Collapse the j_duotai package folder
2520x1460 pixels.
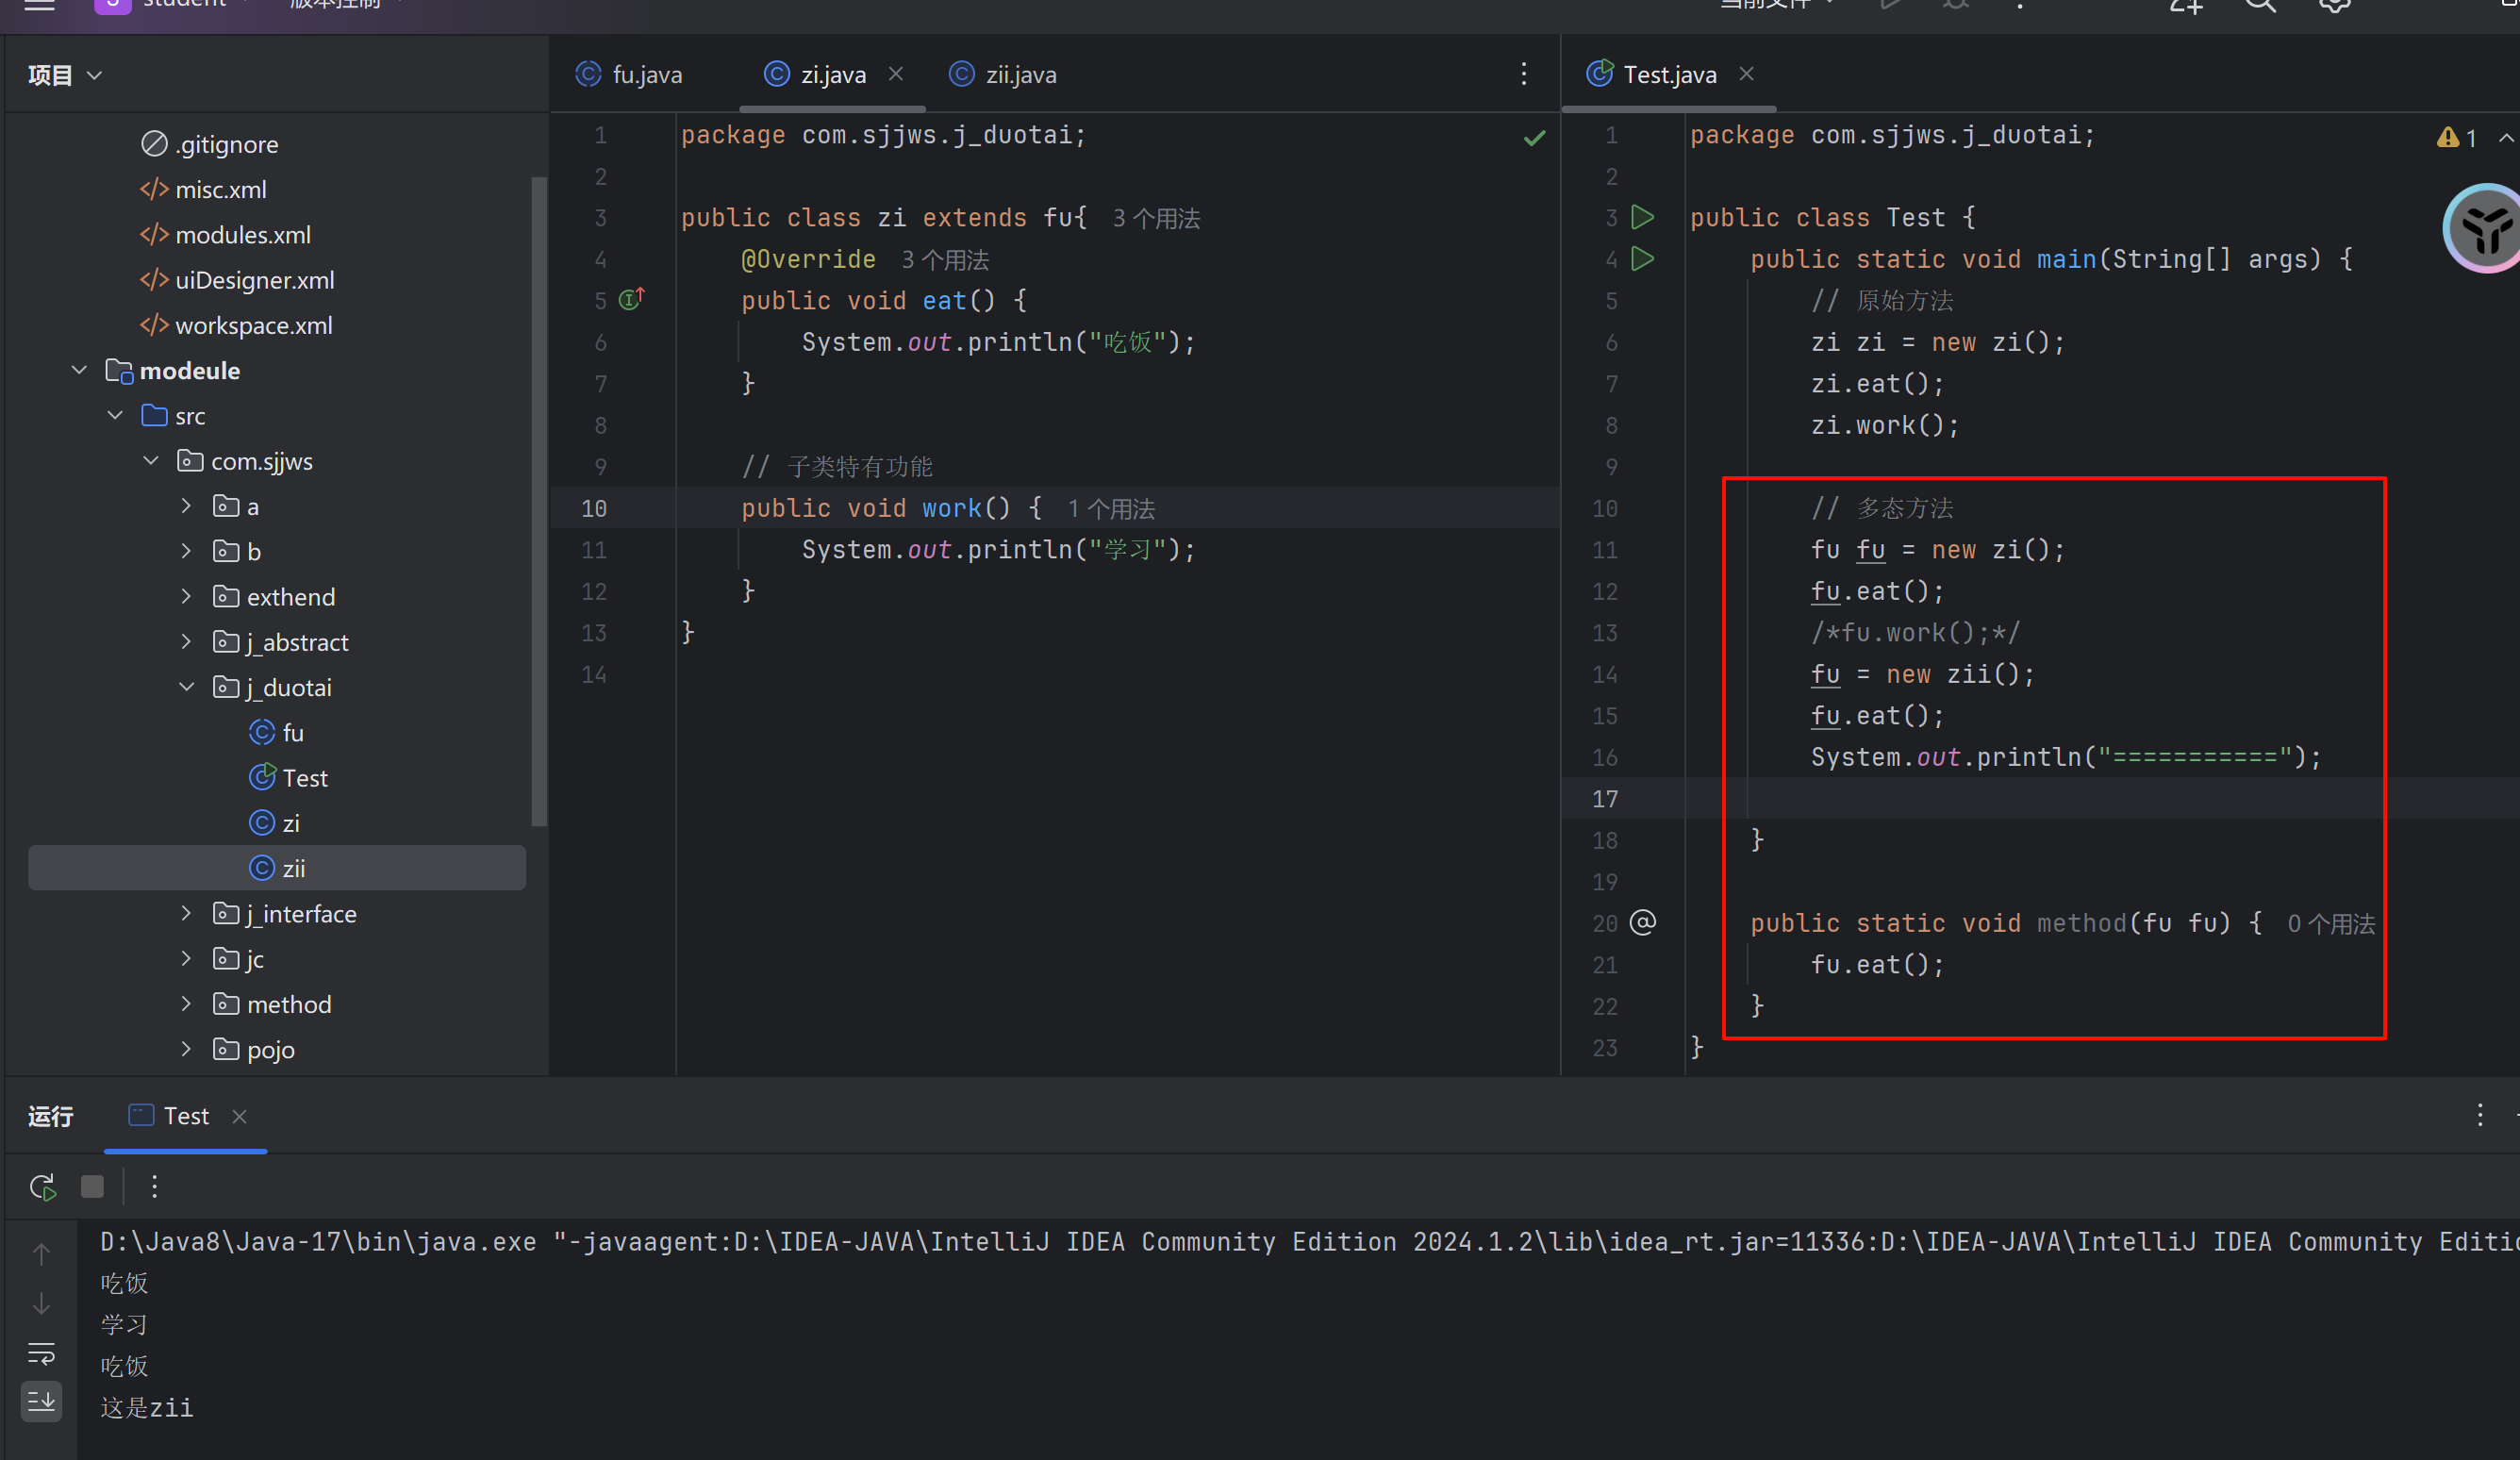[x=187, y=687]
